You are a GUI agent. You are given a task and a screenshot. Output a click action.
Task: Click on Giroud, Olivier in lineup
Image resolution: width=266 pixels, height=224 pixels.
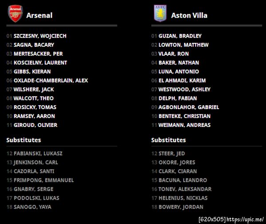point(35,125)
